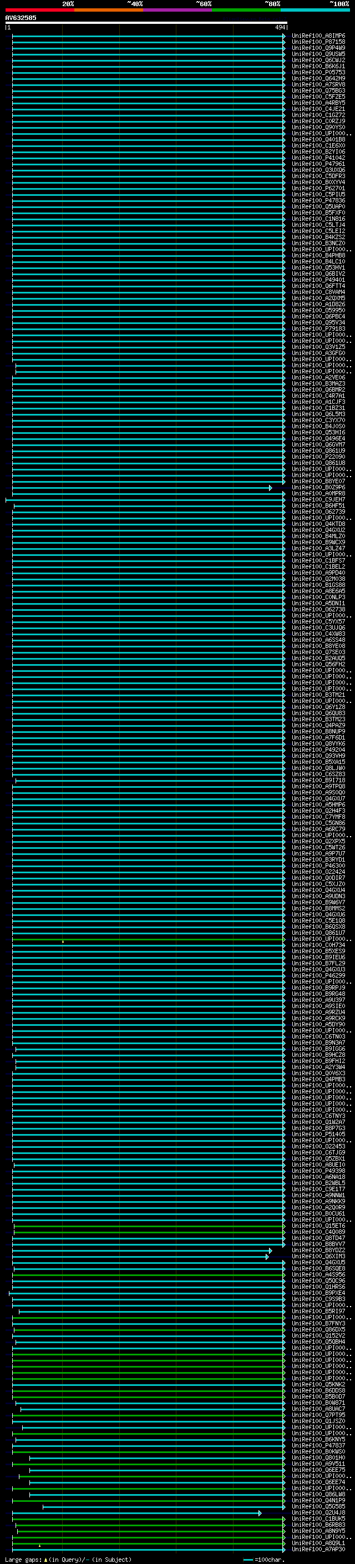Click the alignment bar for UniRef100_P05753
The width and height of the screenshot is (355, 1564).
148,72
